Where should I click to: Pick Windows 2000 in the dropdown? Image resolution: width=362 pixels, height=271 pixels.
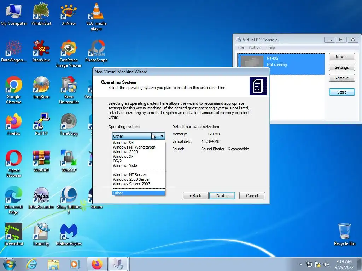click(x=139, y=152)
